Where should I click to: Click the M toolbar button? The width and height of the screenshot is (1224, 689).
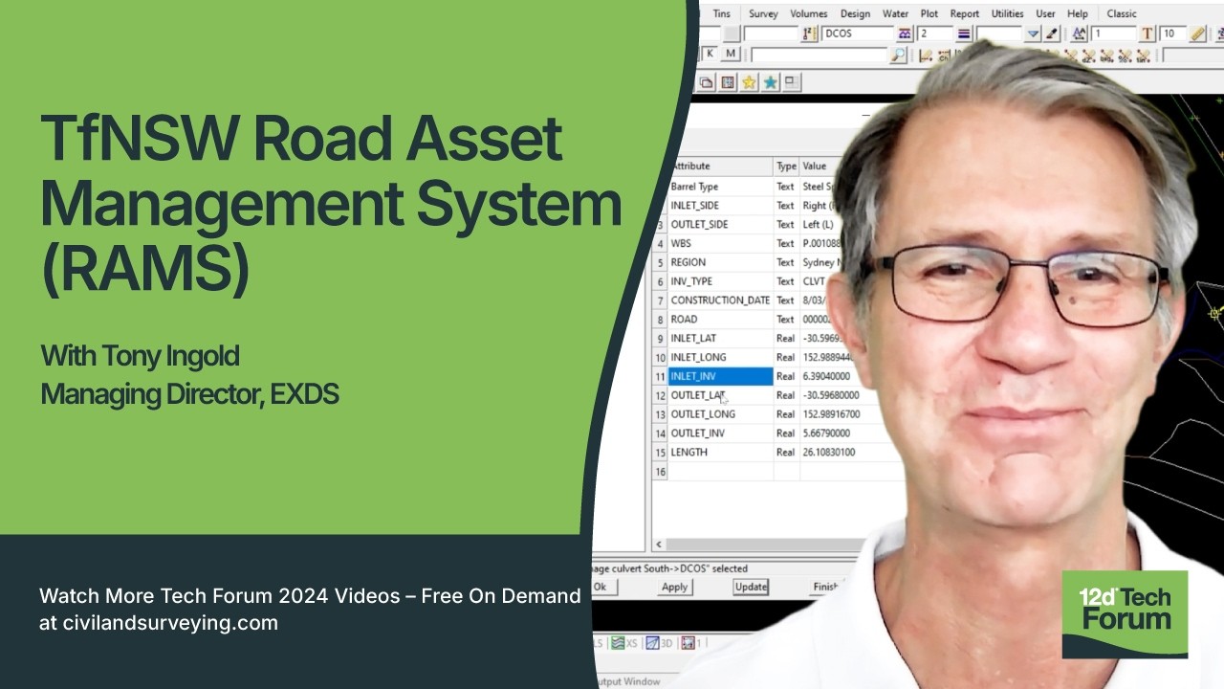point(732,54)
